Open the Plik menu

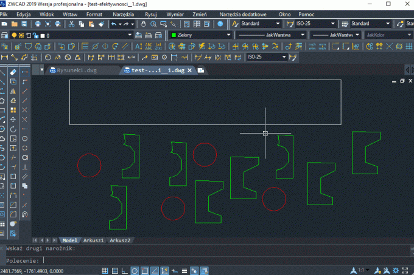pos(4,15)
